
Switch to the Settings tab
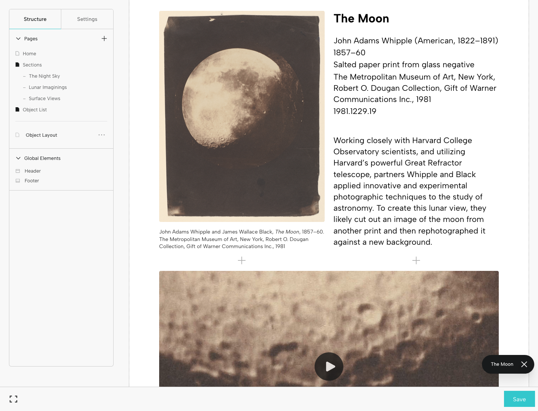87,19
